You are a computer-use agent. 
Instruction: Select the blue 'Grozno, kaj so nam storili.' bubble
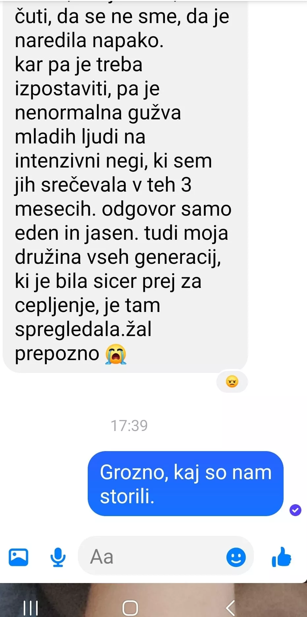(x=186, y=483)
